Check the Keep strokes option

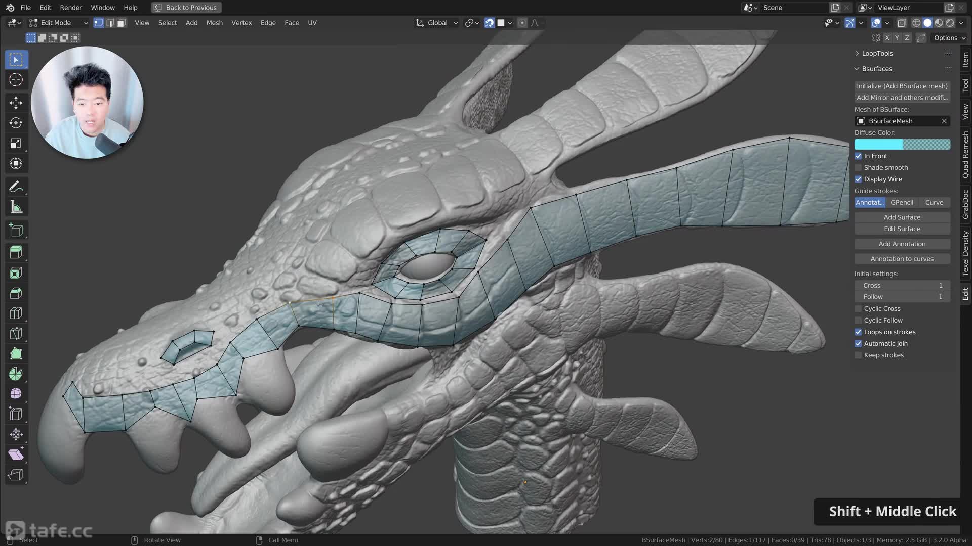pyautogui.click(x=858, y=355)
